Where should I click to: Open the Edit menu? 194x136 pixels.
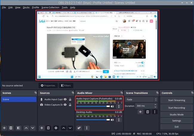[x=10, y=7]
